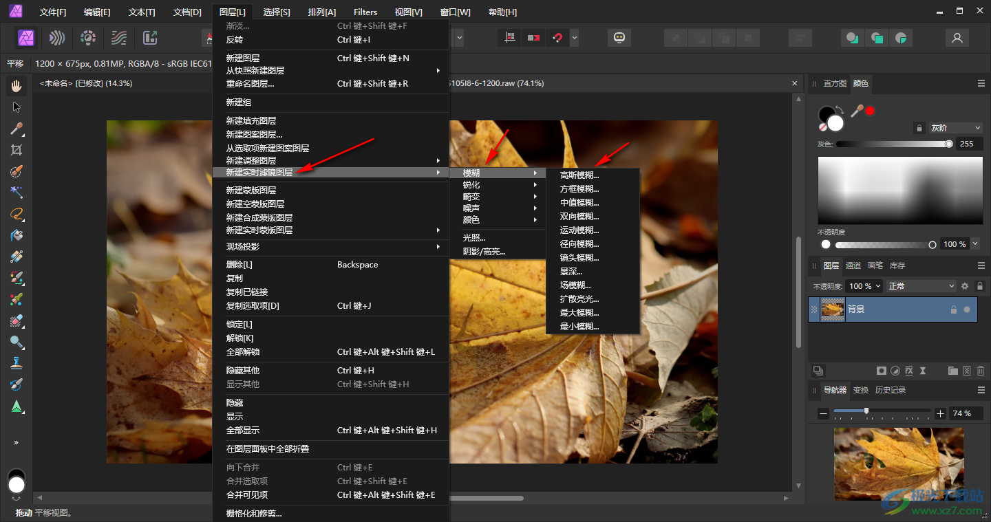The width and height of the screenshot is (991, 522).
Task: Toggle the magnet snapping button
Action: point(557,38)
